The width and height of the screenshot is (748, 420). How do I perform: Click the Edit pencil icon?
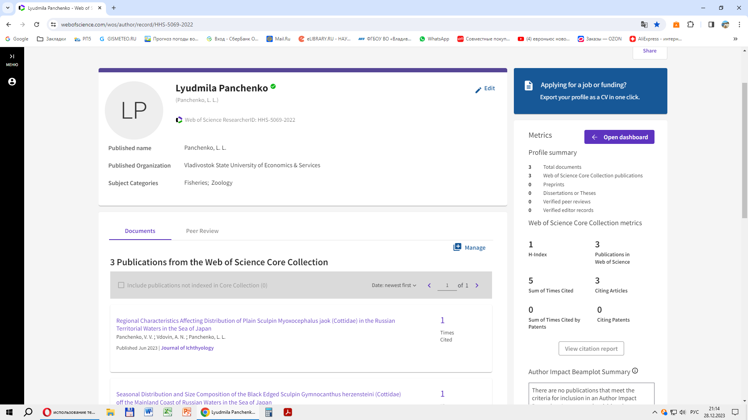click(x=478, y=90)
